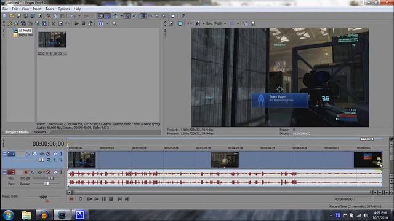Click Play From Start in transport bar
The height and width of the screenshot is (221, 394).
coord(90,199)
